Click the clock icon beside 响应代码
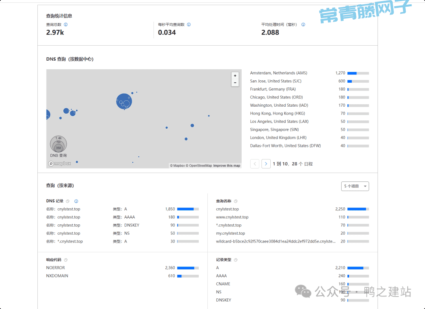The image size is (425, 309). coord(66,260)
